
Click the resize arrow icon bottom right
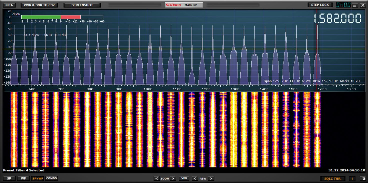362,178
